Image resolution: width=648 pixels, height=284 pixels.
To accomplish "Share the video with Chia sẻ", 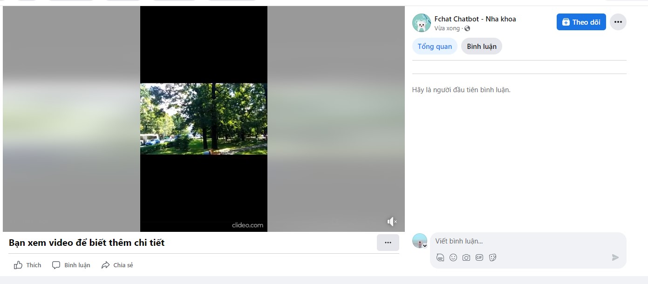I will 117,265.
